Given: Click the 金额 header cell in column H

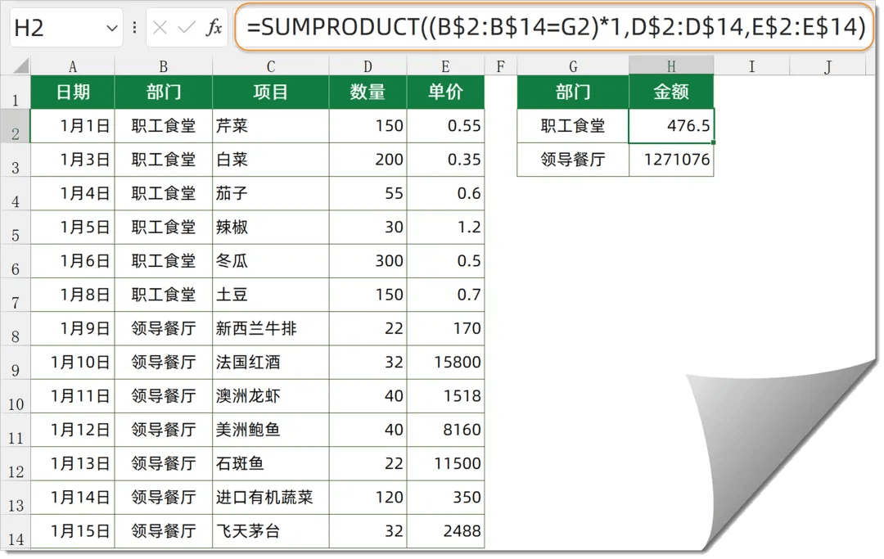Looking at the screenshot, I should pyautogui.click(x=671, y=92).
